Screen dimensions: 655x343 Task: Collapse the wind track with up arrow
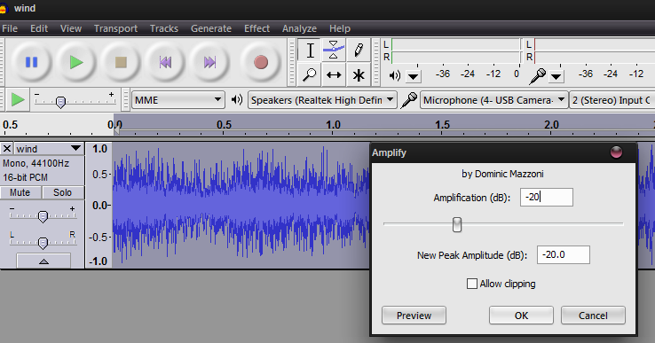(x=43, y=261)
